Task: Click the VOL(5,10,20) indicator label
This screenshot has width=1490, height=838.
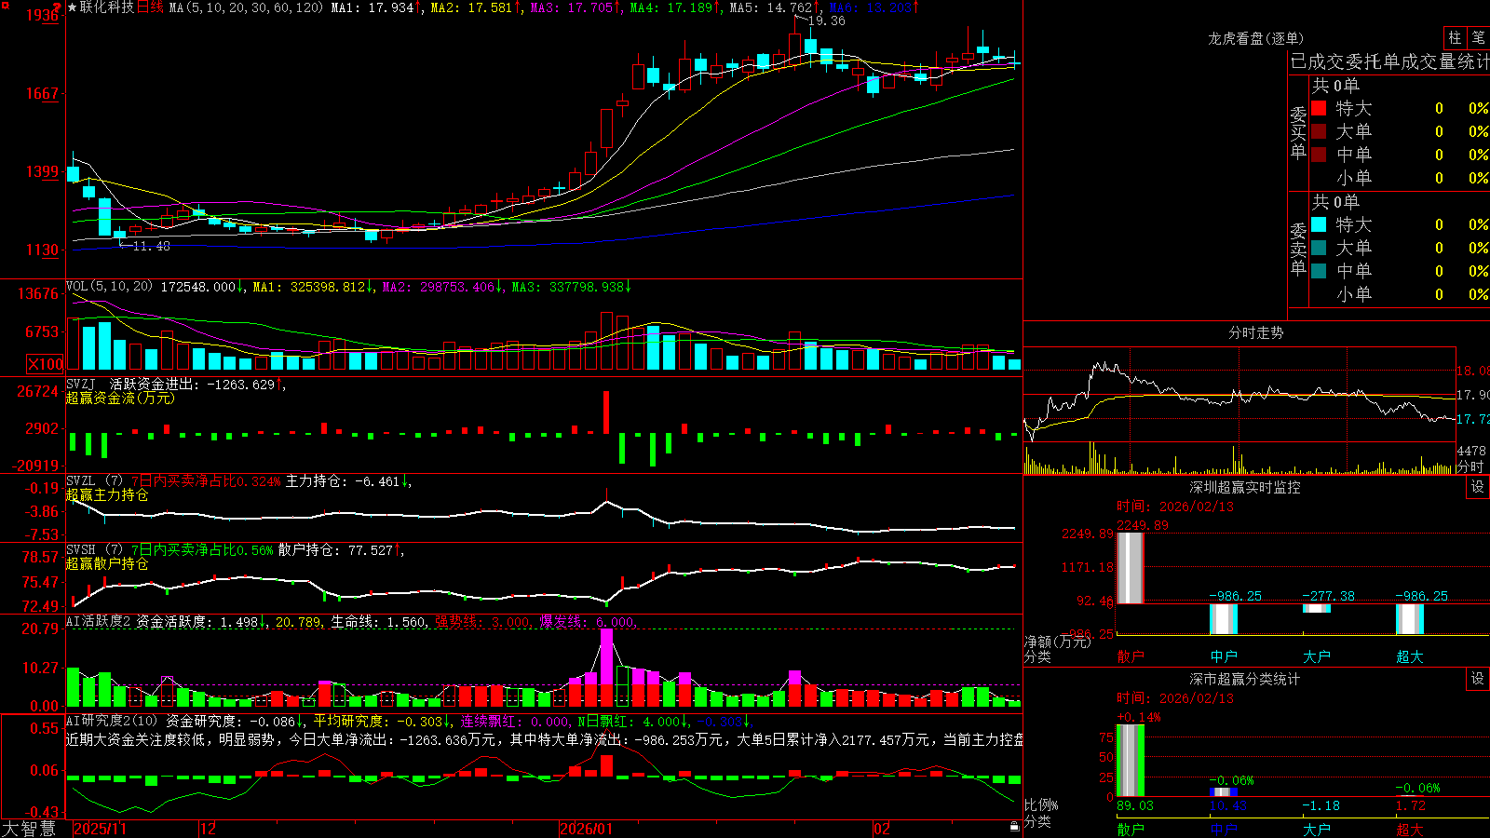Action: coord(110,287)
